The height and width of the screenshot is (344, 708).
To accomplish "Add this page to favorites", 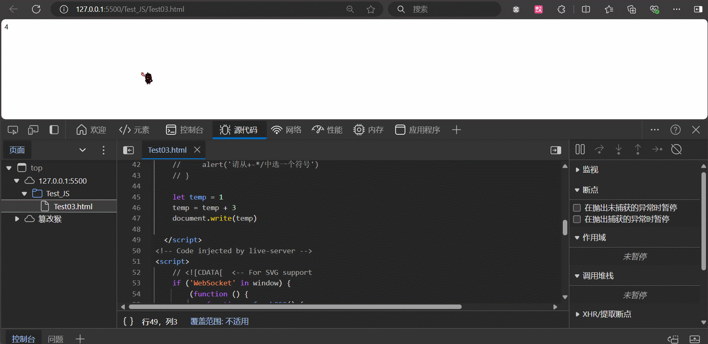I will click(x=370, y=9).
